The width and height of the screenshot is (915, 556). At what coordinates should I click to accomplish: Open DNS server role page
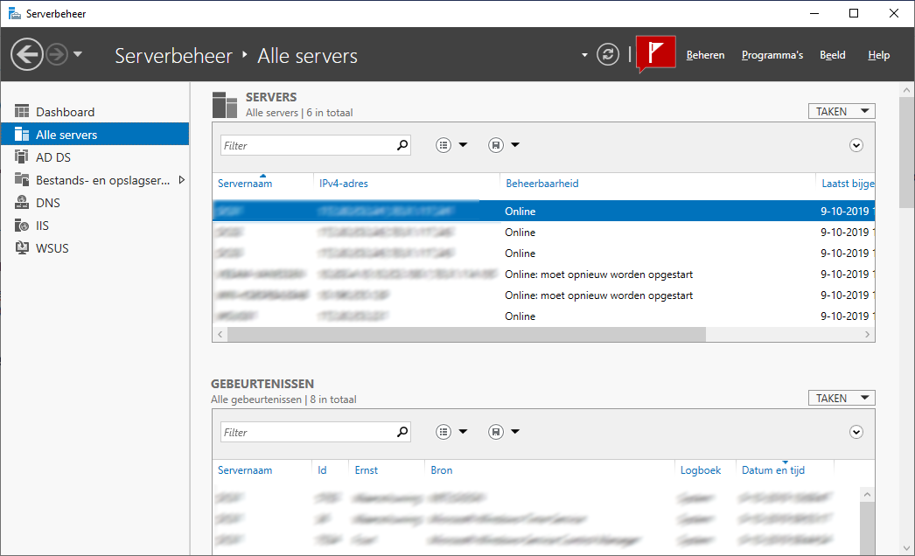click(48, 203)
